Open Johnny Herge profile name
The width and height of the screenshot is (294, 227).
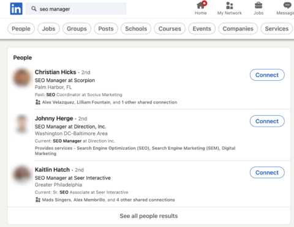(x=54, y=118)
